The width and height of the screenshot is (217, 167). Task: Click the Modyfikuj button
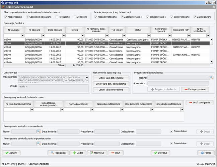[x=97, y=153]
